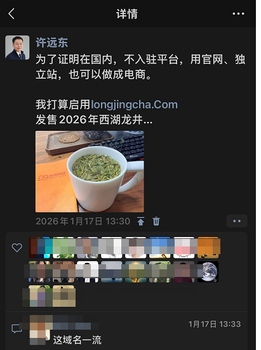Click the orange avatar in first likes row
This screenshot has height=350, width=261.
coord(208,248)
